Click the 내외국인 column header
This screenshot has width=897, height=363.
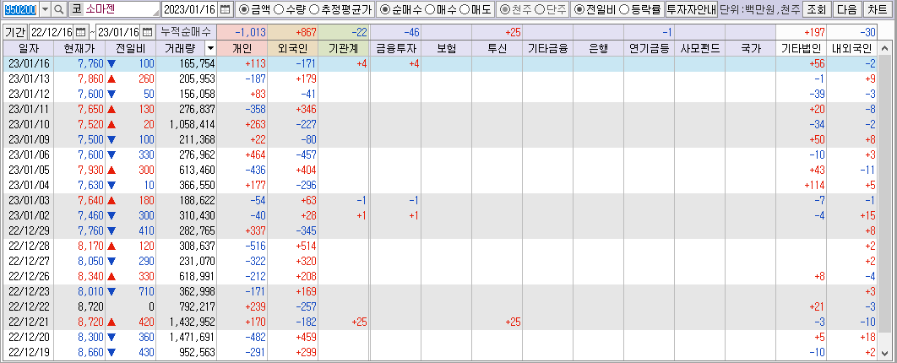tap(851, 49)
